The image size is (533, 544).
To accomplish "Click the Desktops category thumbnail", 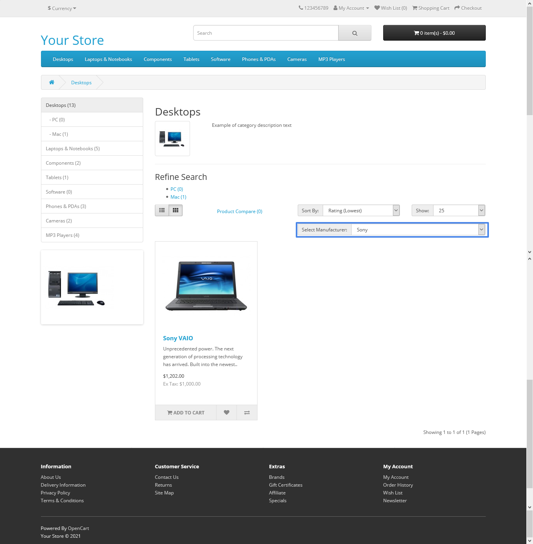I will pos(172,139).
